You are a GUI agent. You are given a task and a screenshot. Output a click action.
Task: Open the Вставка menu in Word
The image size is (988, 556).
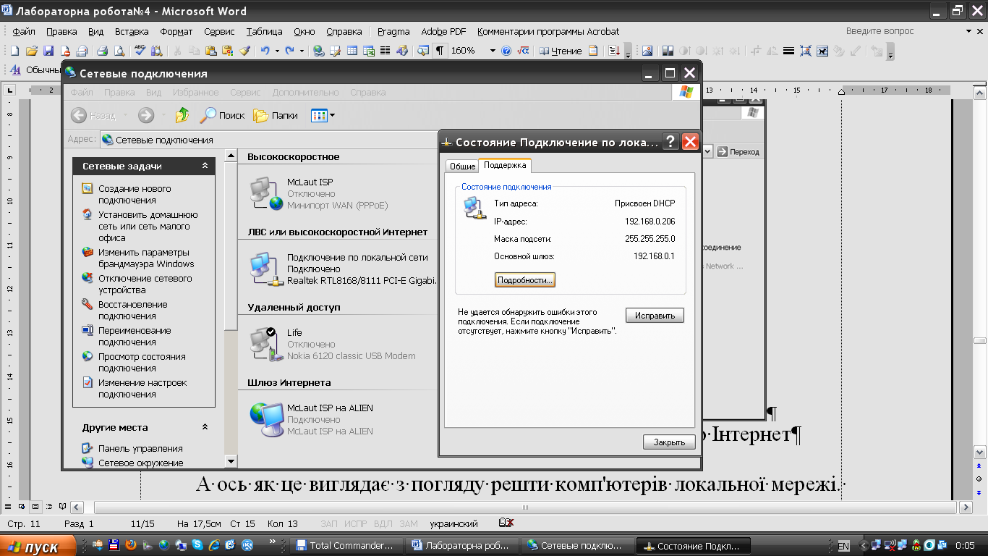(x=132, y=32)
